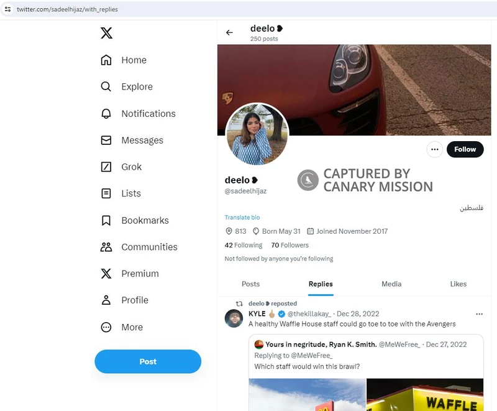Click the X logo icon

click(106, 34)
